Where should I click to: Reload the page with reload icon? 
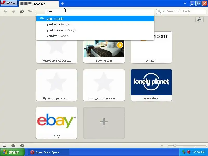pyautogui.click(x=22, y=11)
